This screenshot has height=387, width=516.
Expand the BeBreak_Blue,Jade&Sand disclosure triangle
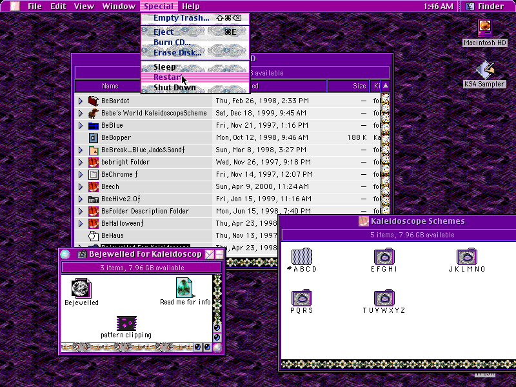(80, 150)
